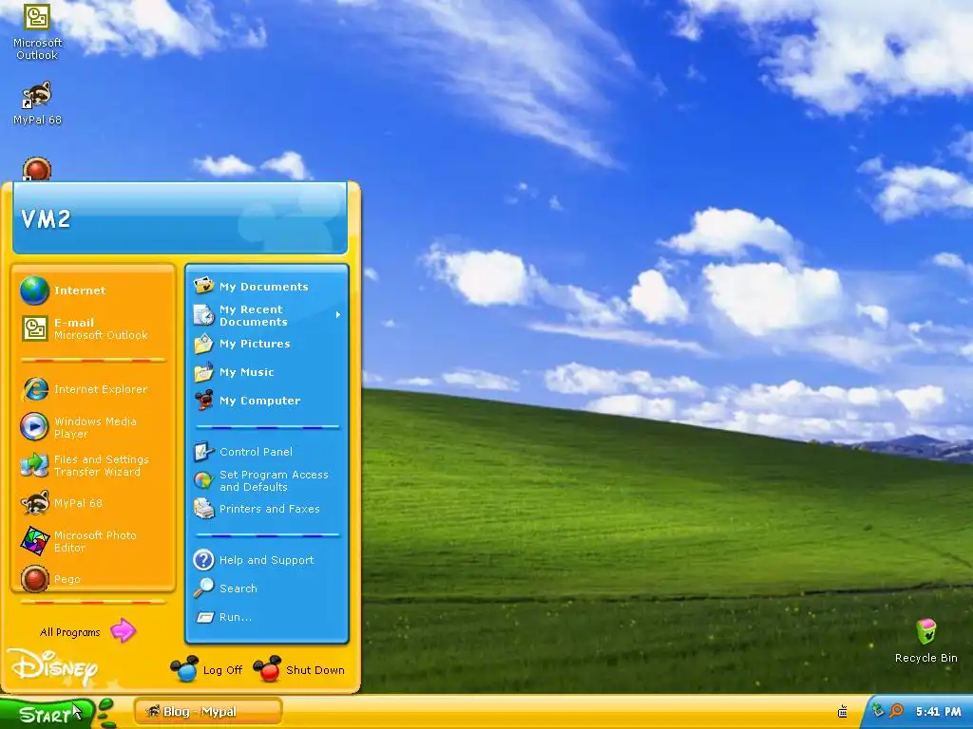
Task: Click Mickey-themed My Computer icon
Action: pos(203,401)
